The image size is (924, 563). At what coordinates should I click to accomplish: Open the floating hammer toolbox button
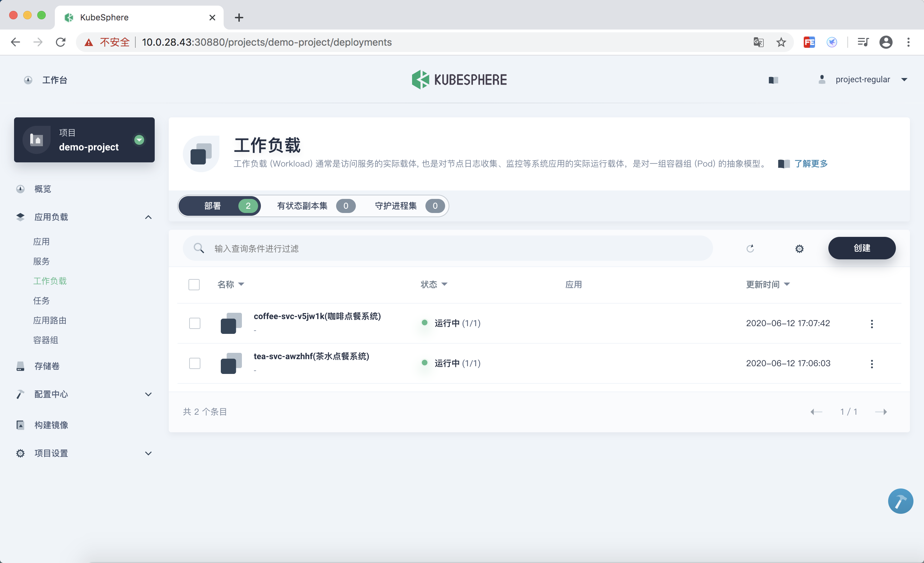pos(900,501)
